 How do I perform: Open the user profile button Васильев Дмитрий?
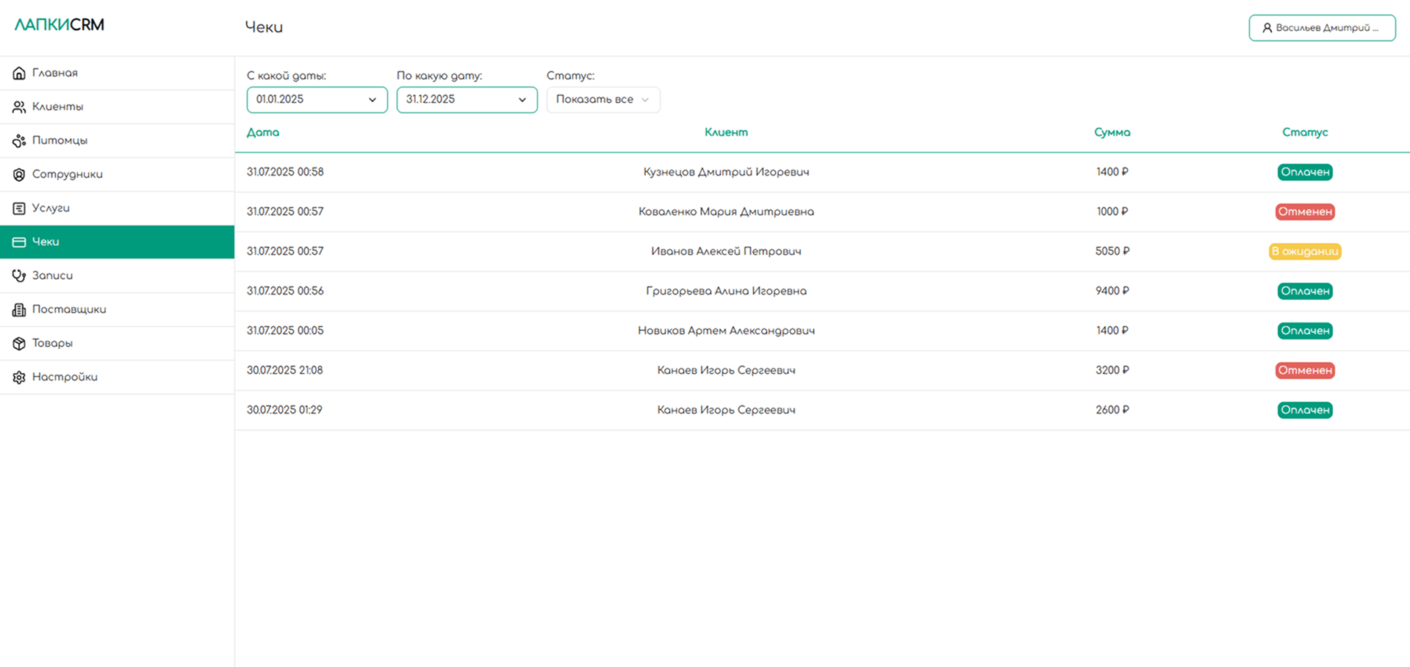pos(1321,28)
